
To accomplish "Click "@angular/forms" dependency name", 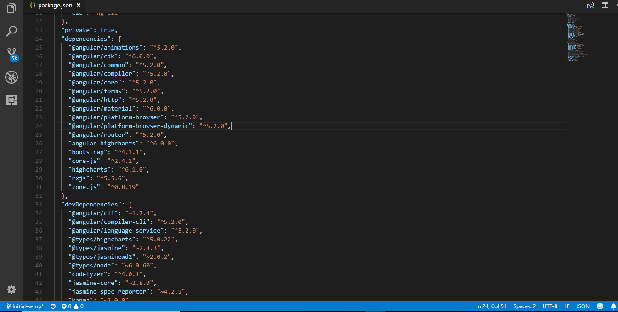I will pyautogui.click(x=96, y=91).
